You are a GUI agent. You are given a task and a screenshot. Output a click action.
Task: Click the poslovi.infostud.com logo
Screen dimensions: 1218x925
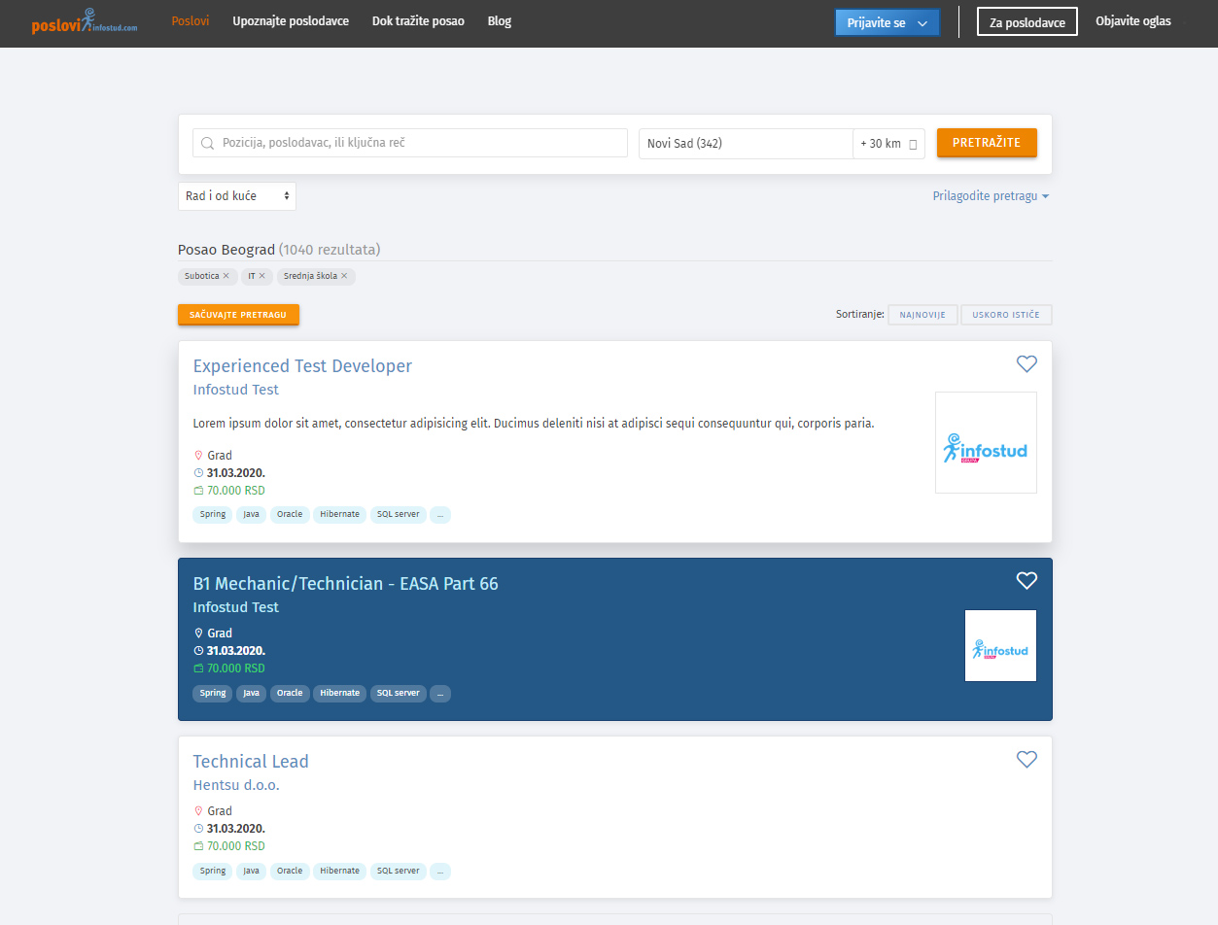tap(84, 22)
